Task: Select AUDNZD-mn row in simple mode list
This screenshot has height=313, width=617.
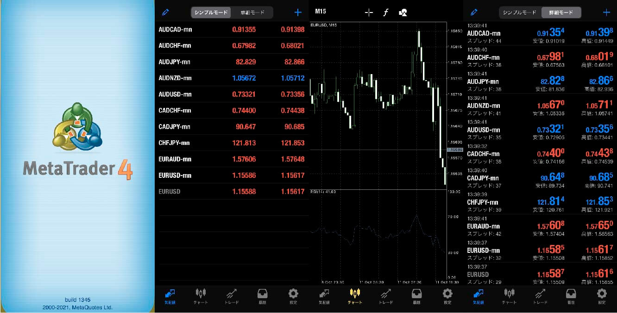Action: point(232,78)
